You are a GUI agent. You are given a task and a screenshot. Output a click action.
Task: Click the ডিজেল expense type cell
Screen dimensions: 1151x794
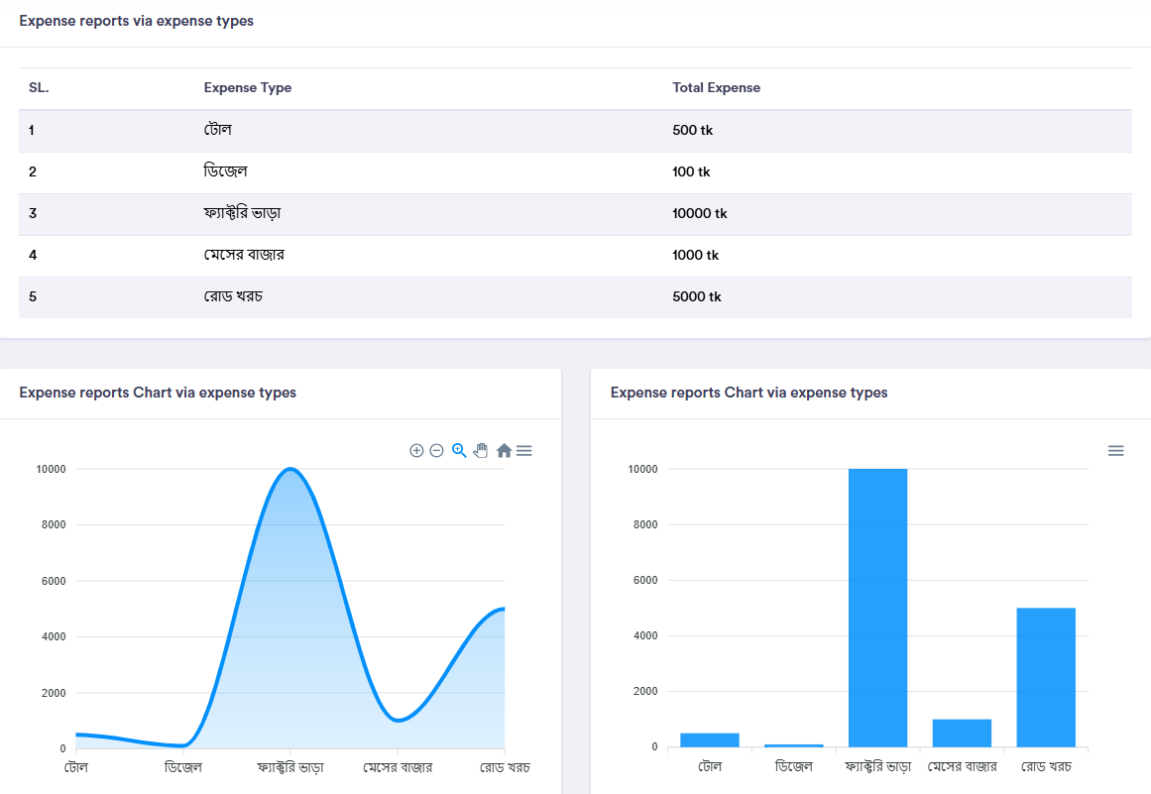point(225,171)
